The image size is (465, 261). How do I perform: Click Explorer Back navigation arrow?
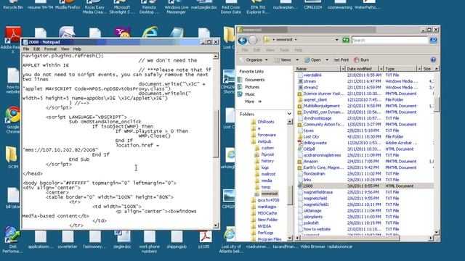tap(242, 40)
